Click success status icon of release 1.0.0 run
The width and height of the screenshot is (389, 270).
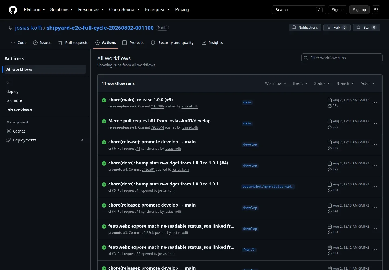[104, 100]
